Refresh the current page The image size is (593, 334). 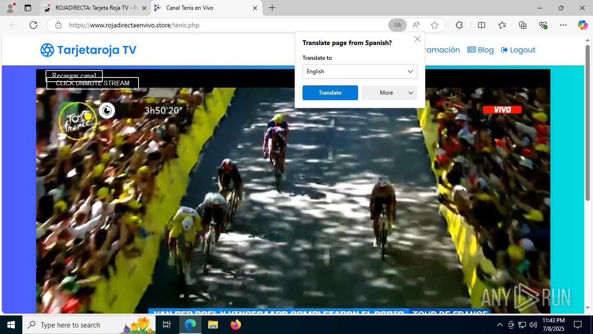pos(33,25)
